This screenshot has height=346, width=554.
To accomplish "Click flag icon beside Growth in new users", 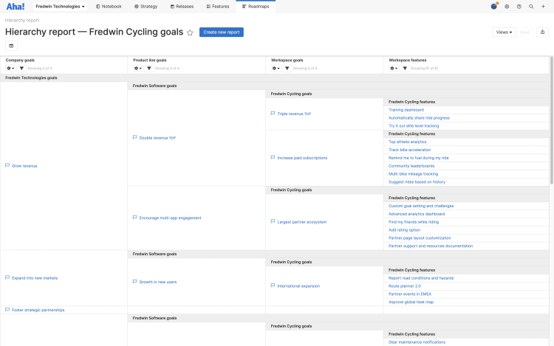I will 134,282.
